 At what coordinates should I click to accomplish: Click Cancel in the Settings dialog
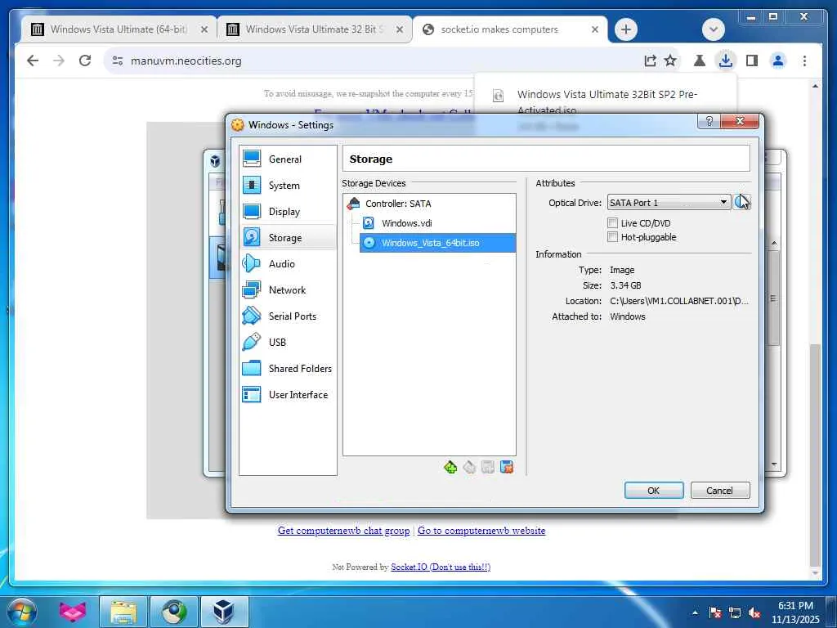[x=719, y=491]
